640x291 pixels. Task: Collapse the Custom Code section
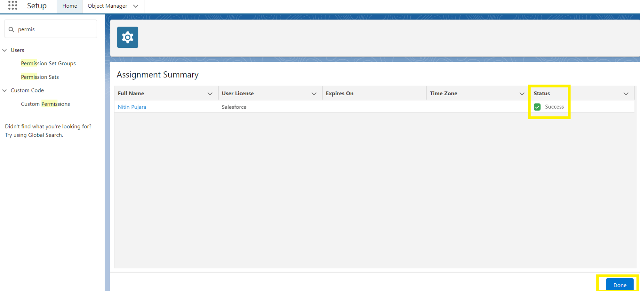(x=4, y=90)
